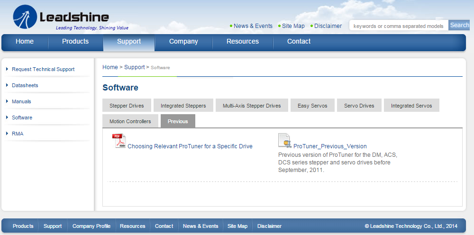Click the ProTuner_Previous_Version archive file icon
Image resolution: width=474 pixels, height=235 pixels.
[285, 140]
